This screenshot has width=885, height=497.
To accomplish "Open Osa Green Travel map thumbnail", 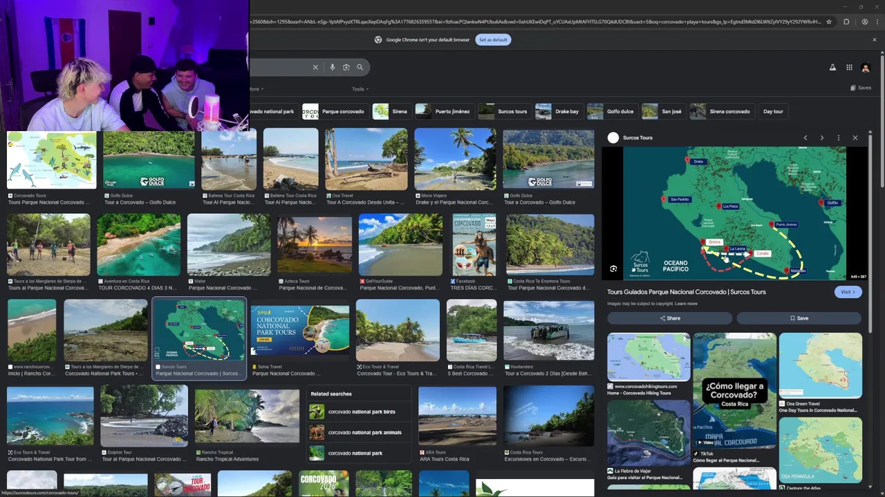I will tap(821, 366).
